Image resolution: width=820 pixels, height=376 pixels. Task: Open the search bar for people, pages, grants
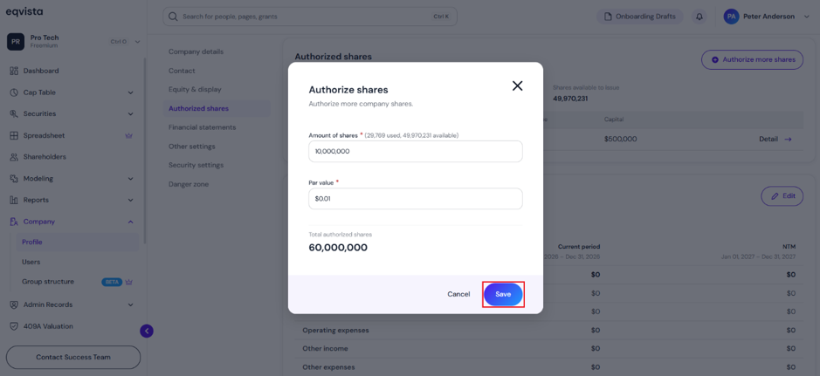[310, 17]
